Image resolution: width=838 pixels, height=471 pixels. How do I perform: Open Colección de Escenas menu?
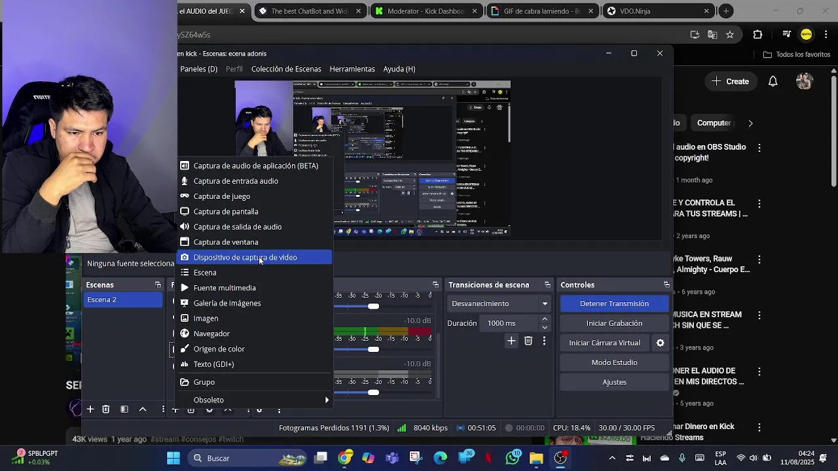[286, 69]
